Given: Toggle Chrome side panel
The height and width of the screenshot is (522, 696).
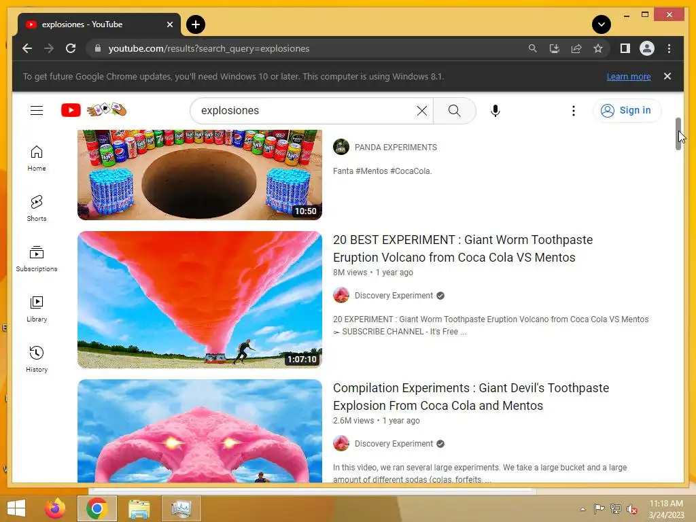Looking at the screenshot, I should [x=625, y=48].
